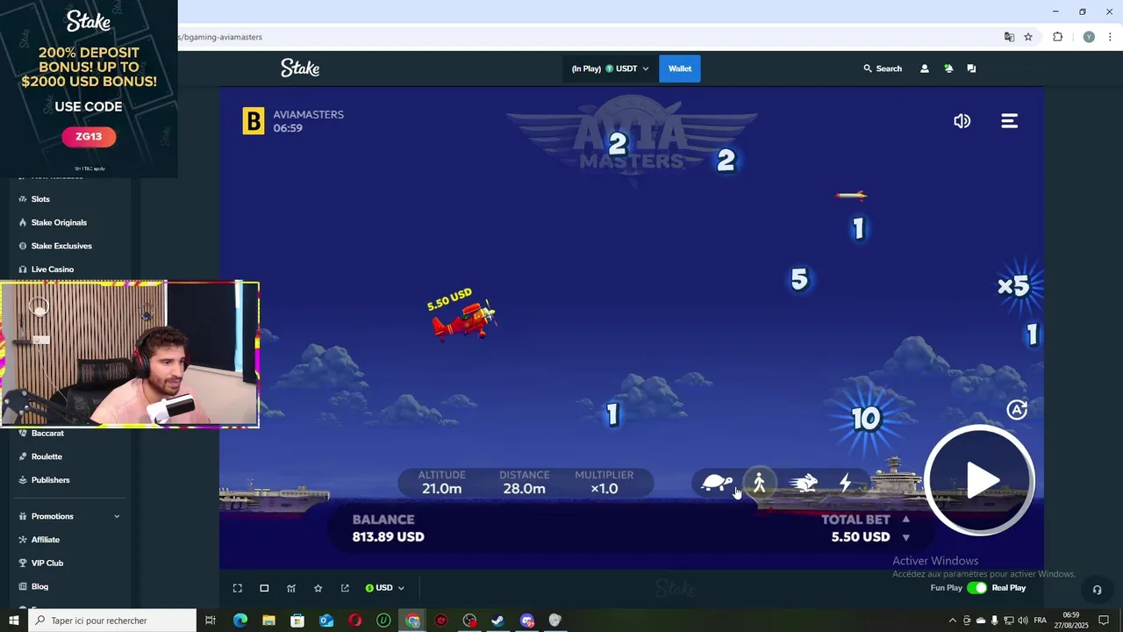Image resolution: width=1123 pixels, height=632 pixels.
Task: Decrease total bet with down arrow
Action: (906, 537)
